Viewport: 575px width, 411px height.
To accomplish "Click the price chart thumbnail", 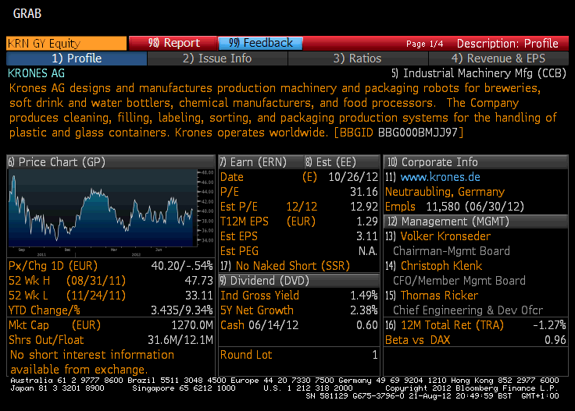I will (111, 213).
